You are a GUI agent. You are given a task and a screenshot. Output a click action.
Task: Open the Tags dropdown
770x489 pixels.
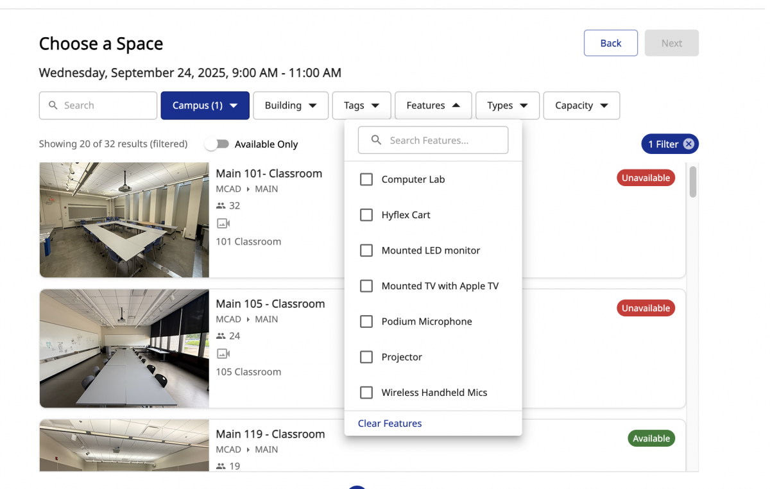point(362,105)
